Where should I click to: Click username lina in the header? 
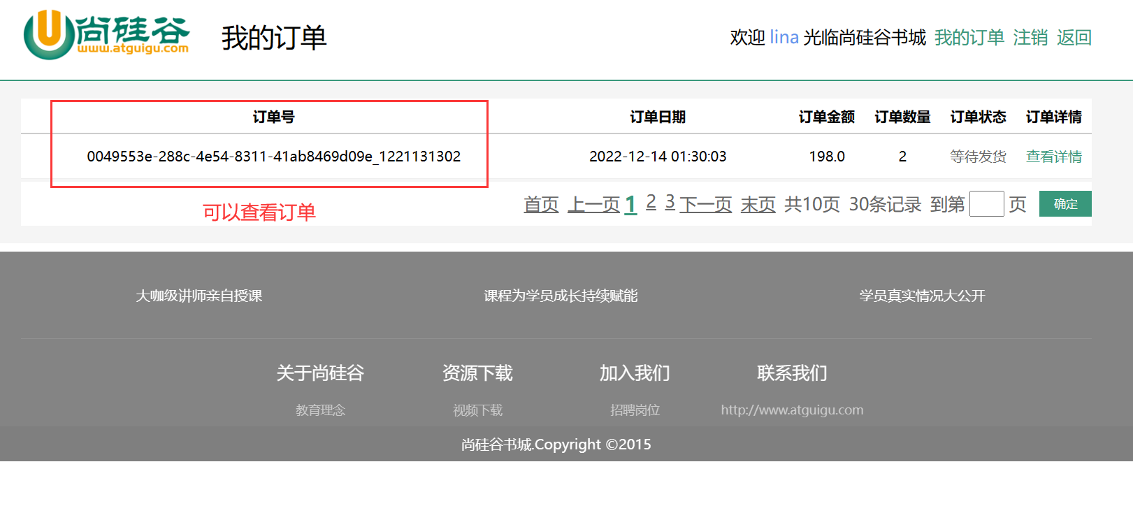[x=784, y=38]
